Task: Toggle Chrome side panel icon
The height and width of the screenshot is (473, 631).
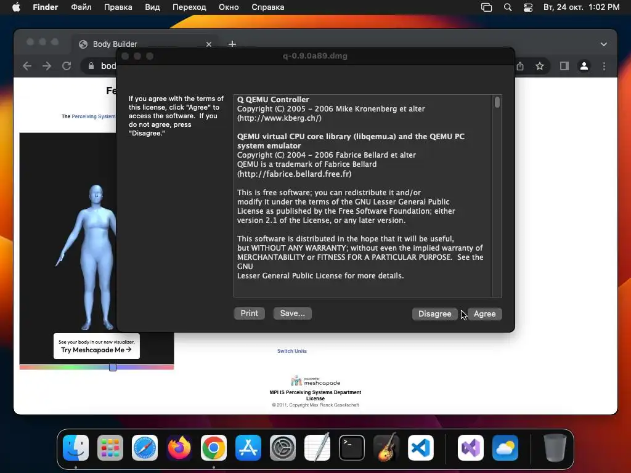Action: (564, 66)
